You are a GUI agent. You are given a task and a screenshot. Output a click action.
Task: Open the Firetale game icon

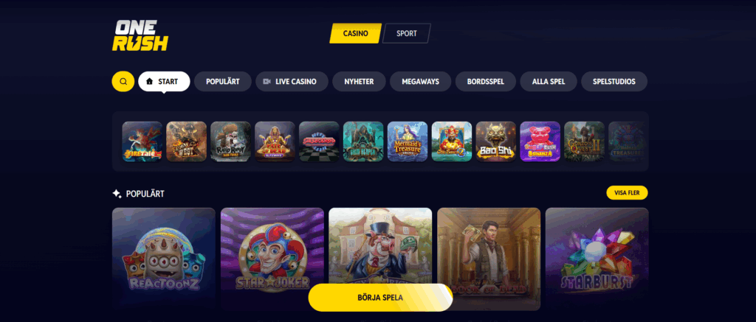(x=142, y=141)
